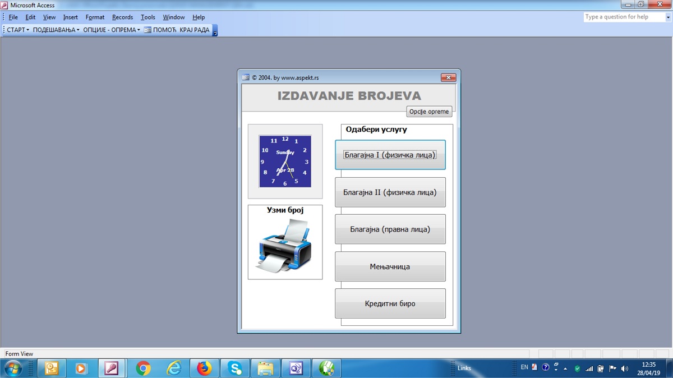Select Благајна I (физичка лица) service
This screenshot has width=673, height=378.
click(x=390, y=155)
